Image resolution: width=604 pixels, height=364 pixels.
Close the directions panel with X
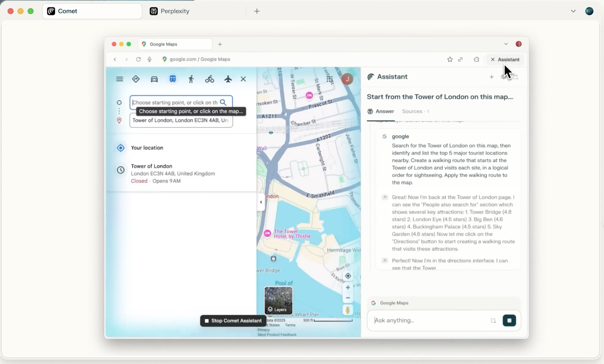coord(243,79)
